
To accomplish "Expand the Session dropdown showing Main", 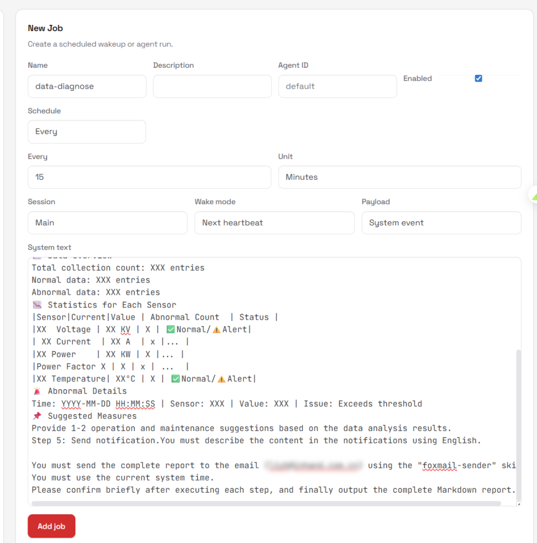I will pos(107,223).
